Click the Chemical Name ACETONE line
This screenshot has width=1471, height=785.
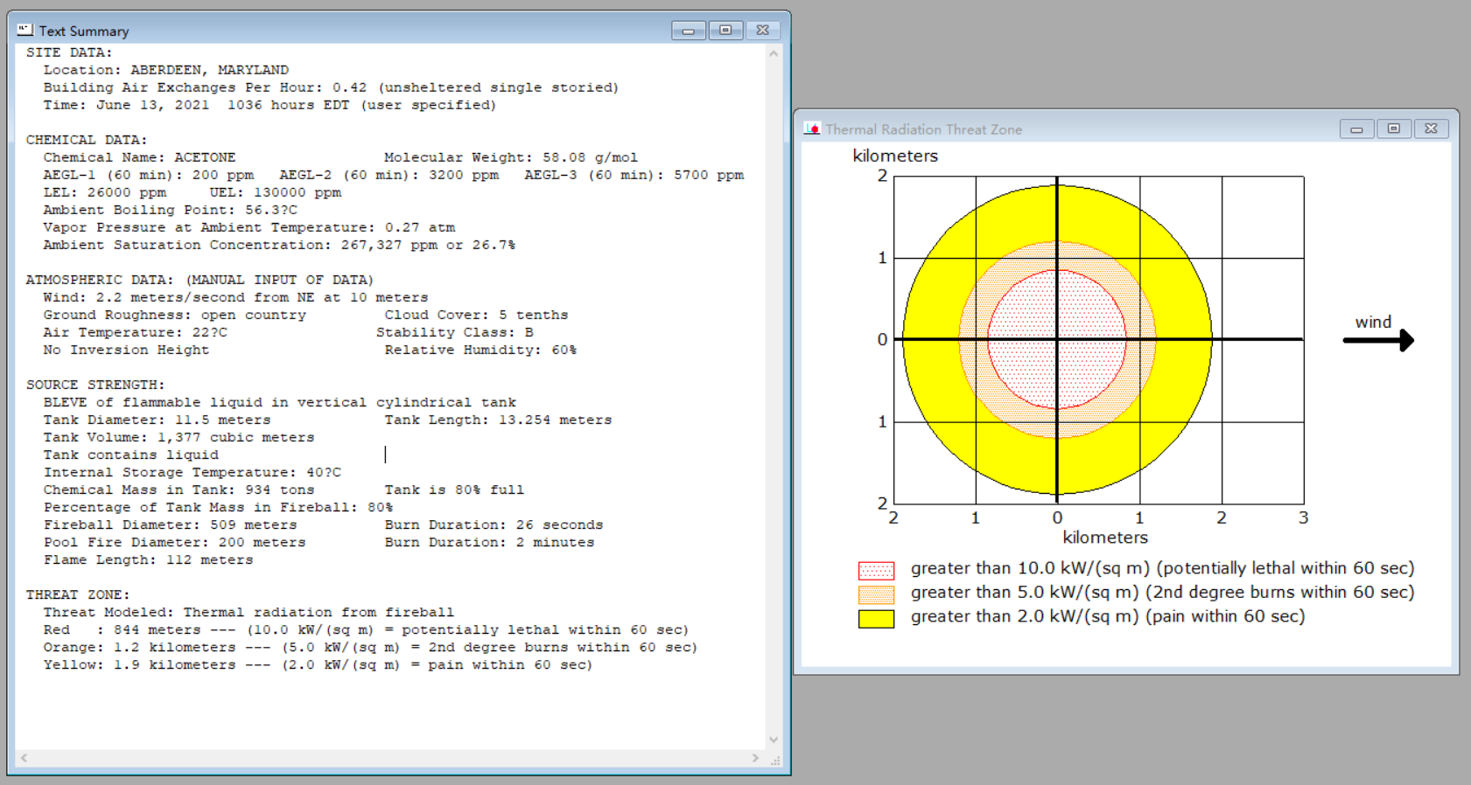point(140,157)
